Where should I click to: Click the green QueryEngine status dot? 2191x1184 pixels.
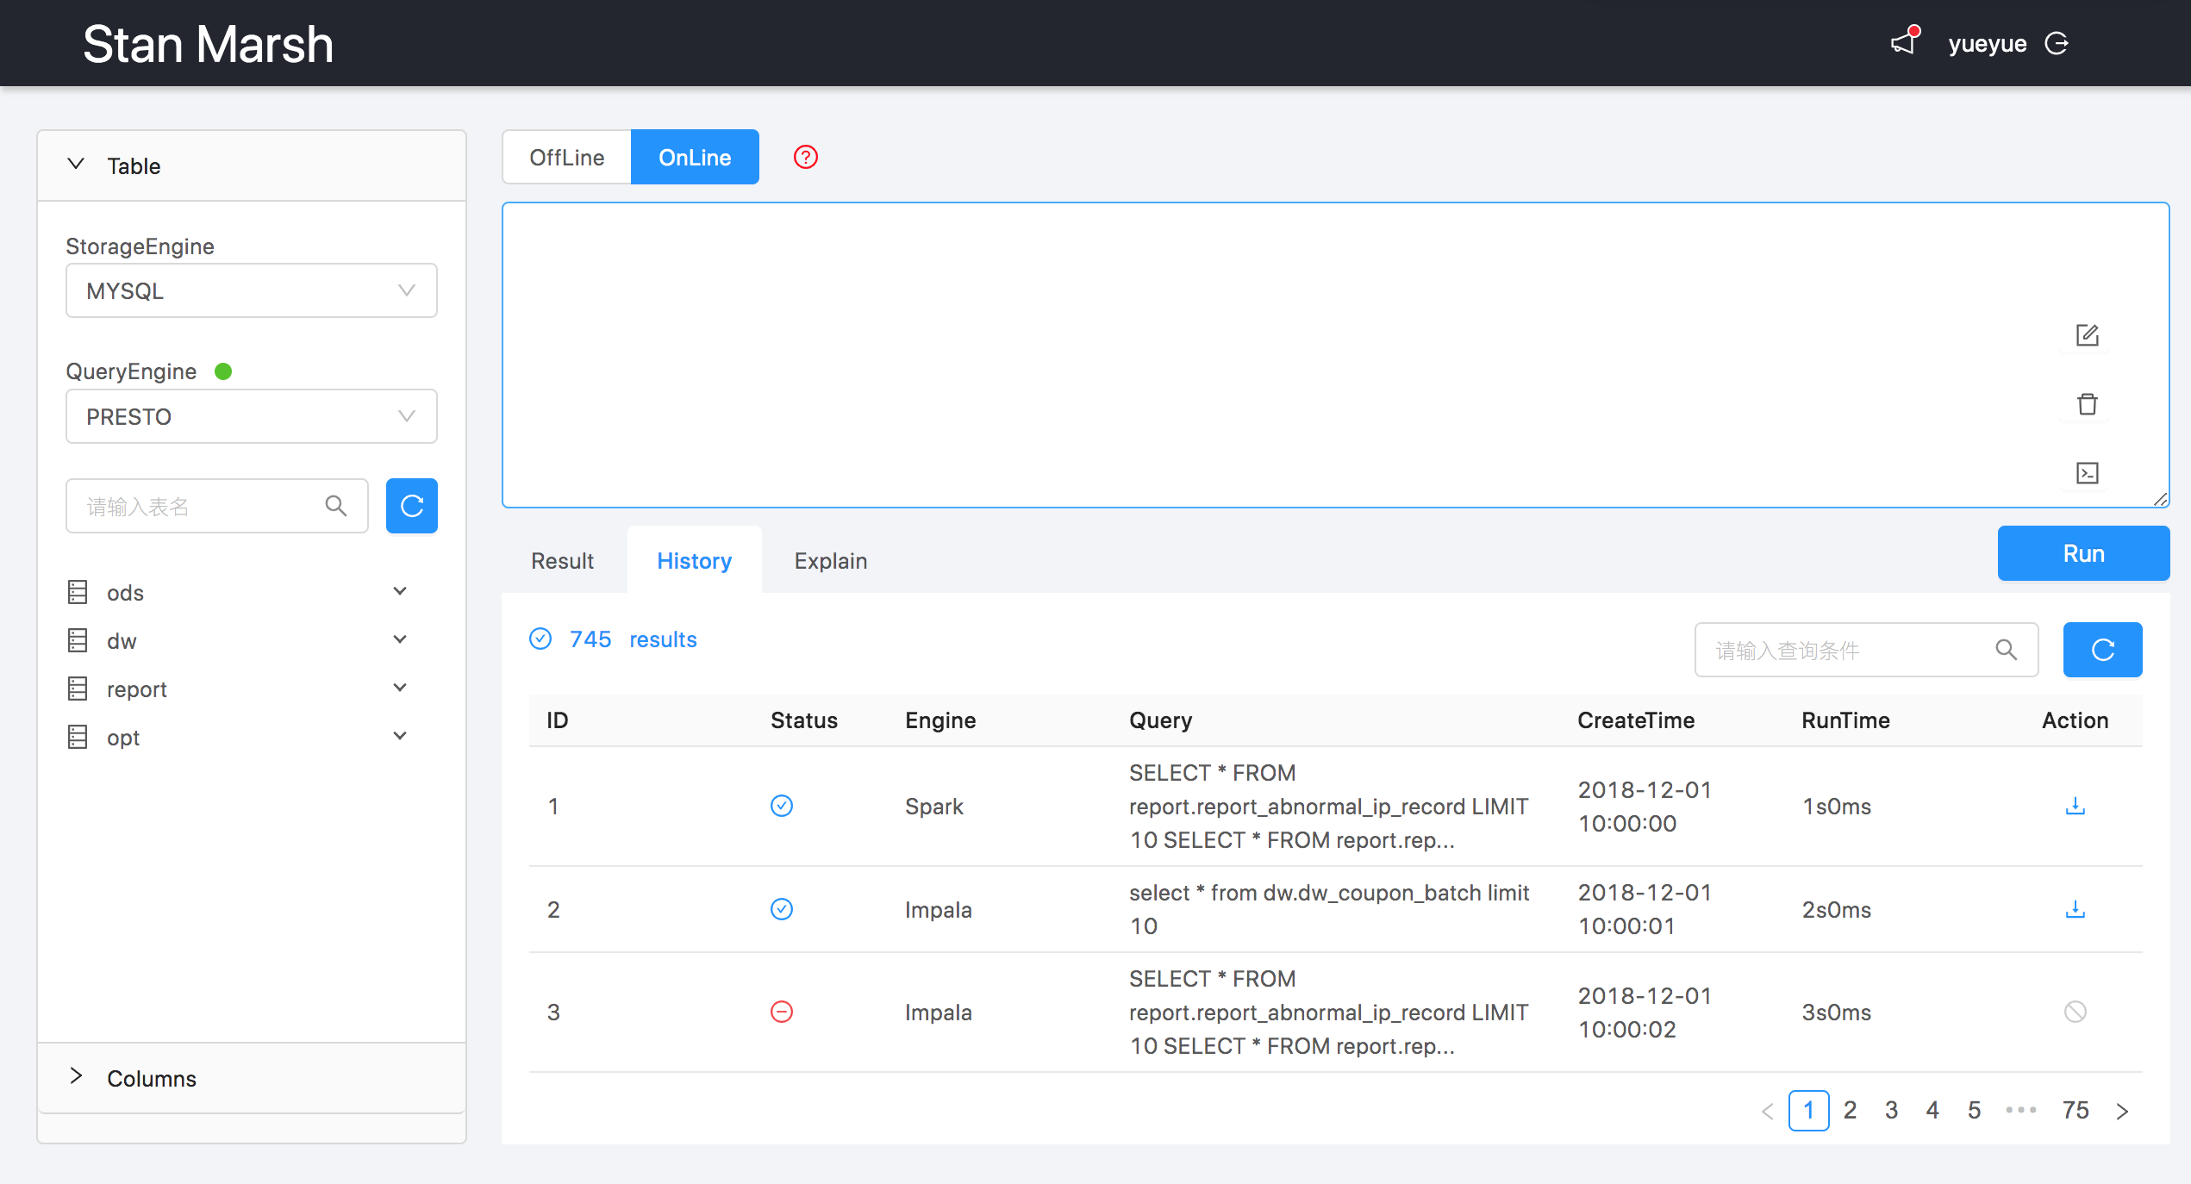(x=223, y=371)
